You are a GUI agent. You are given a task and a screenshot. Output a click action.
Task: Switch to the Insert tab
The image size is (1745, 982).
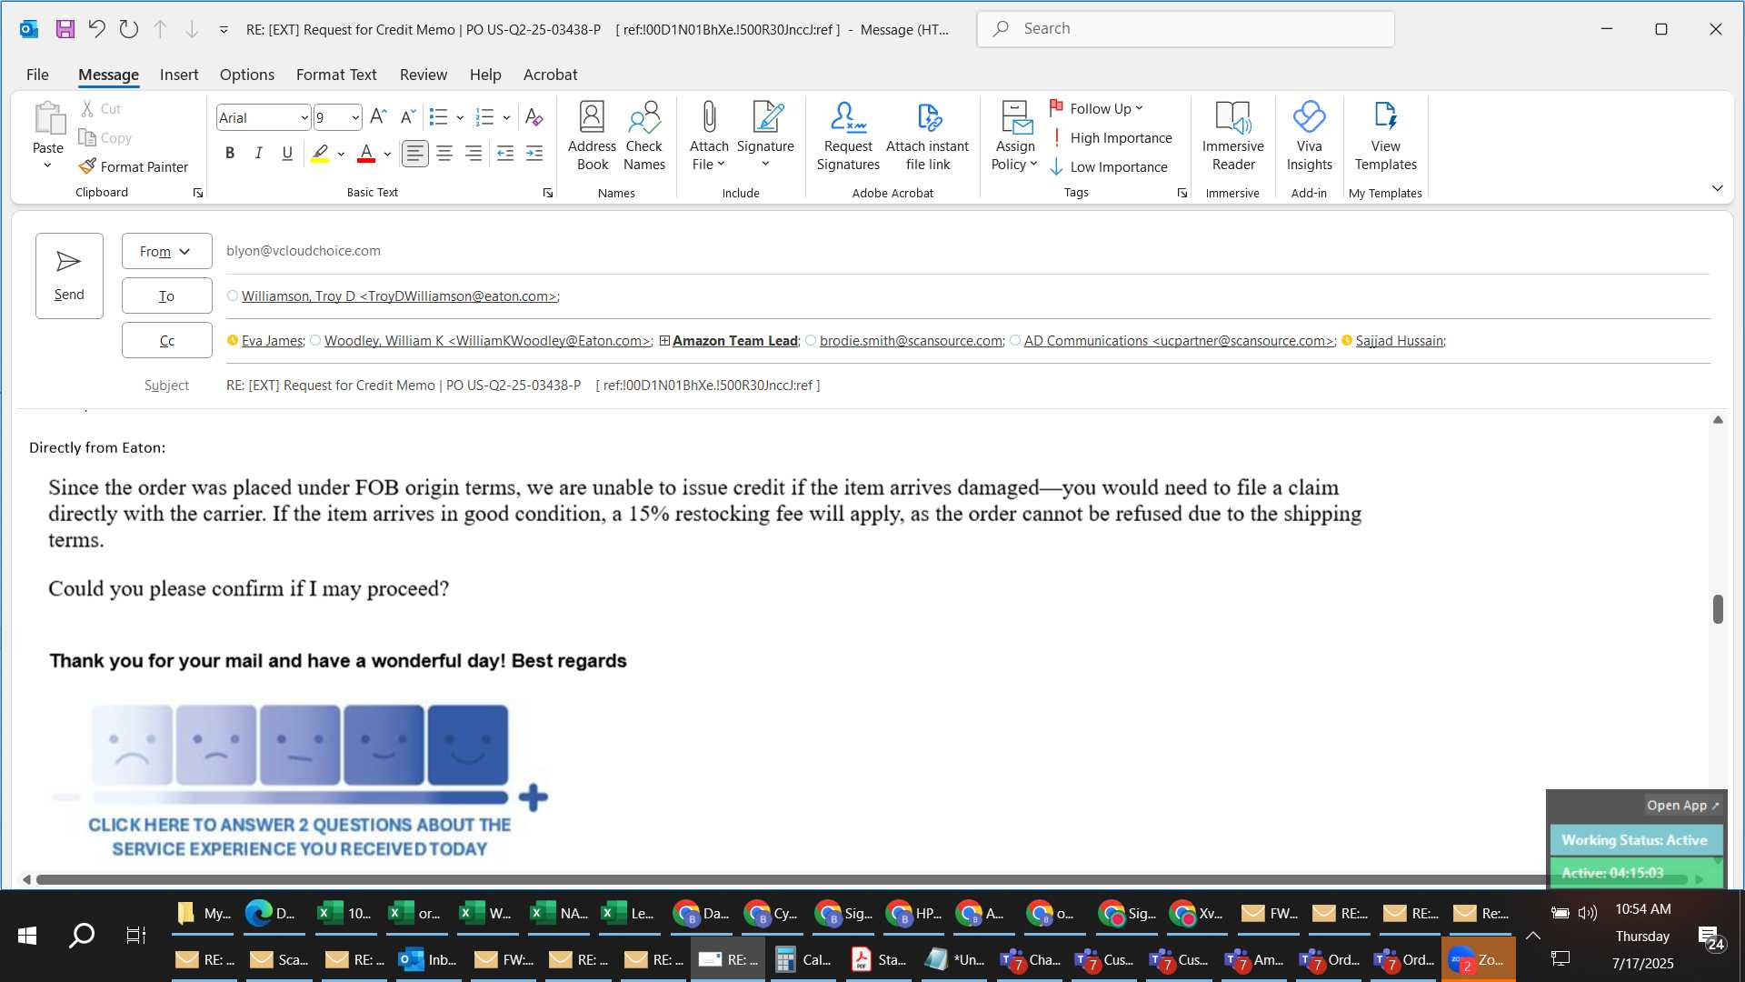[x=179, y=75]
